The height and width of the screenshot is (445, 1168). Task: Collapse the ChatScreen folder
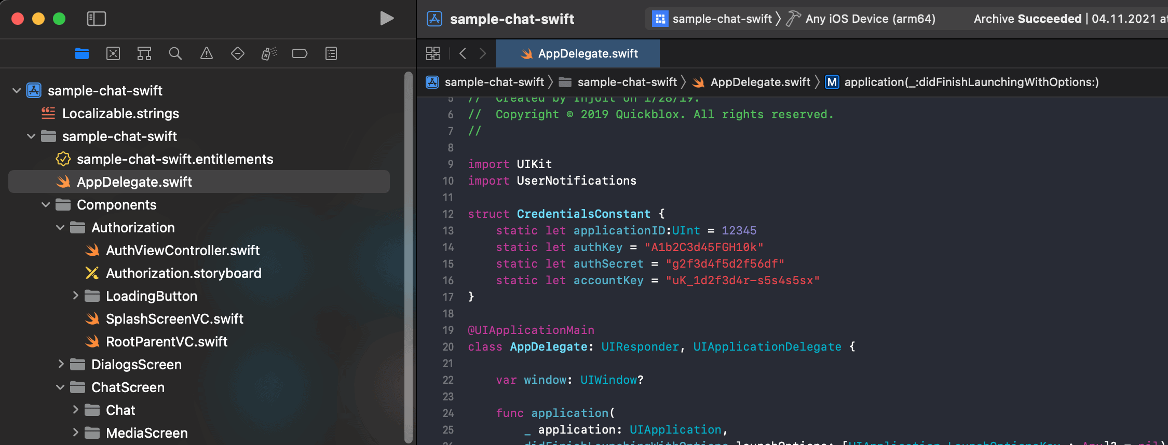pos(60,387)
